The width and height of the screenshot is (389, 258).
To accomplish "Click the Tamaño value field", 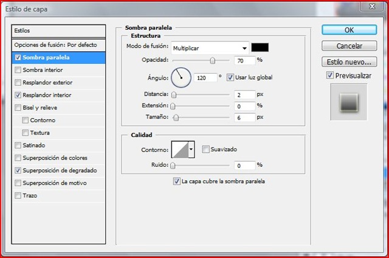I will coord(244,117).
